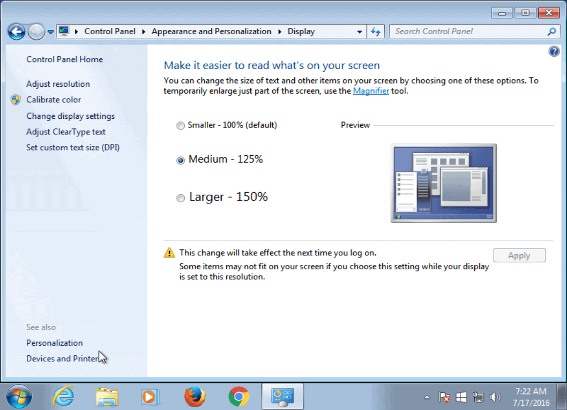Click the Forward navigation arrow

36,32
